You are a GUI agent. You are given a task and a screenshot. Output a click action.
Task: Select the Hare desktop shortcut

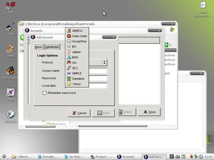point(10,51)
